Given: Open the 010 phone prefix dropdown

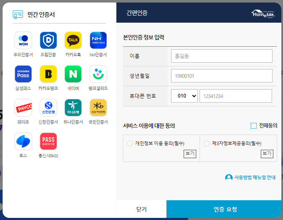Looking at the screenshot, I should click(184, 96).
